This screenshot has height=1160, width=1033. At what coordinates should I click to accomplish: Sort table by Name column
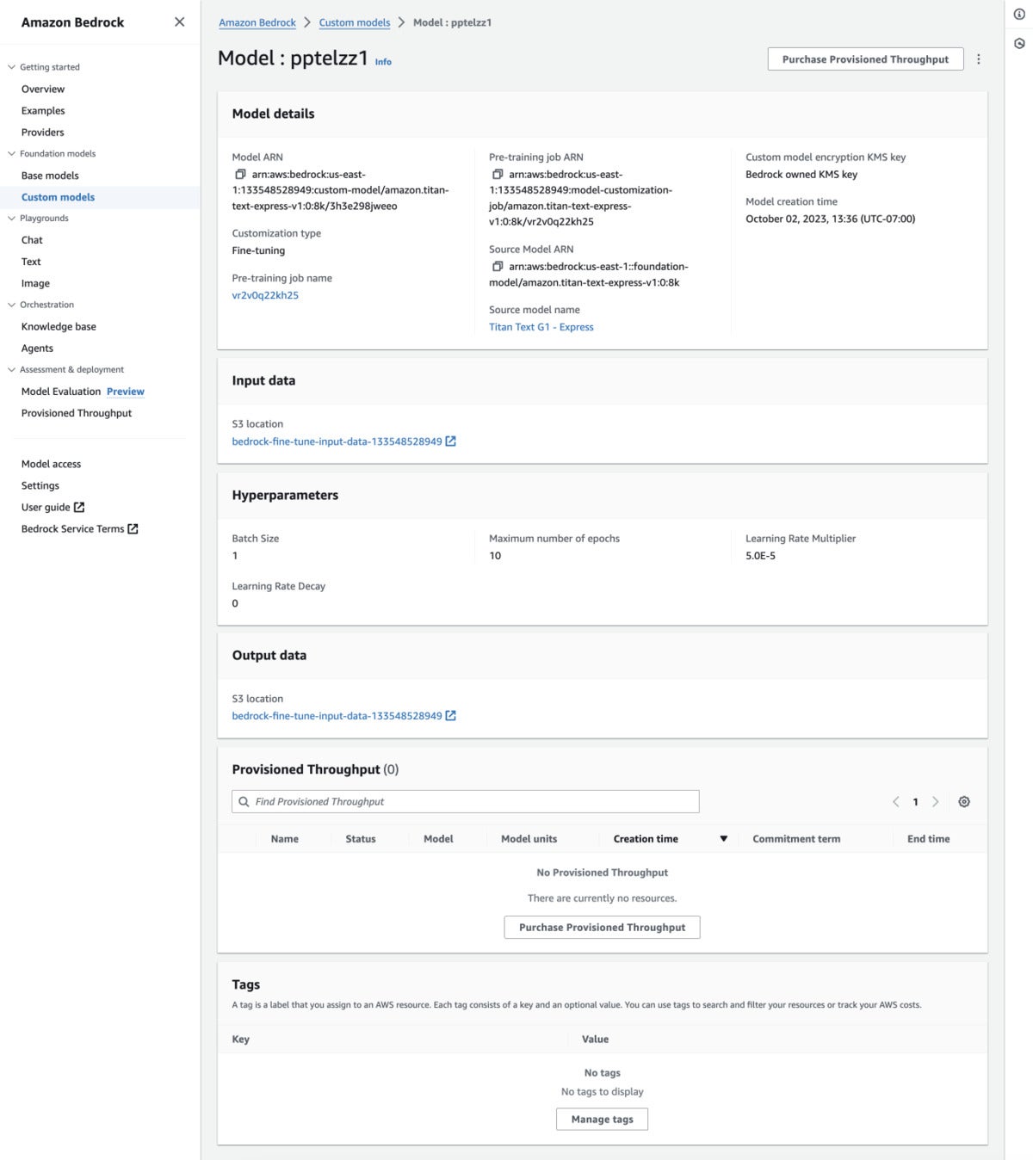pyautogui.click(x=285, y=839)
